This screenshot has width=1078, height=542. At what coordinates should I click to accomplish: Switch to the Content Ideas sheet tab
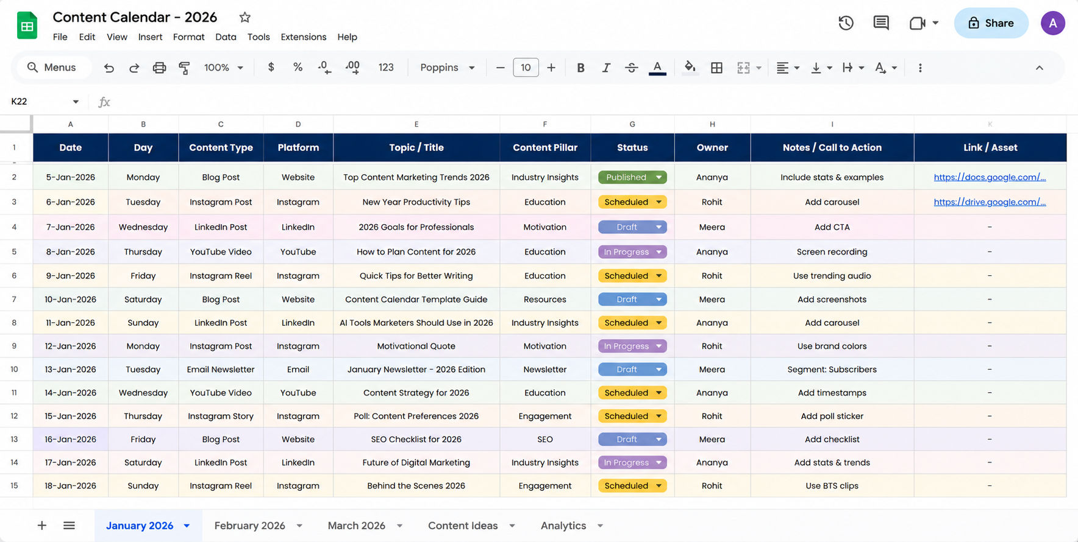463,526
